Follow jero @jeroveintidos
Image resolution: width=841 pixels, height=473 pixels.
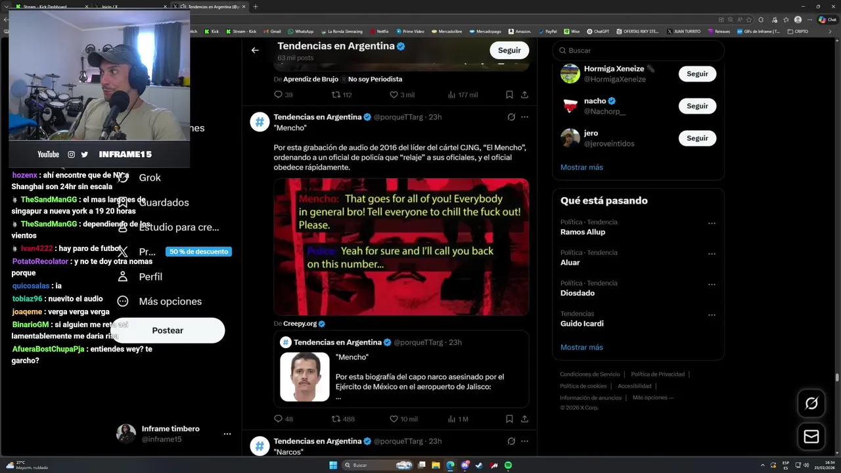697,138
